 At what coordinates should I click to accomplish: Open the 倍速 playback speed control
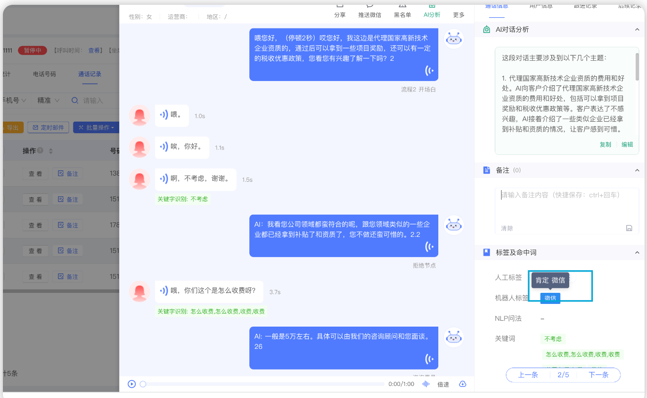[x=443, y=384]
